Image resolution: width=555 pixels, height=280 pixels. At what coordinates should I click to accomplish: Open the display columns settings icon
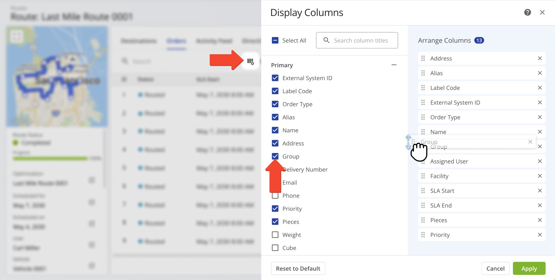tap(250, 61)
